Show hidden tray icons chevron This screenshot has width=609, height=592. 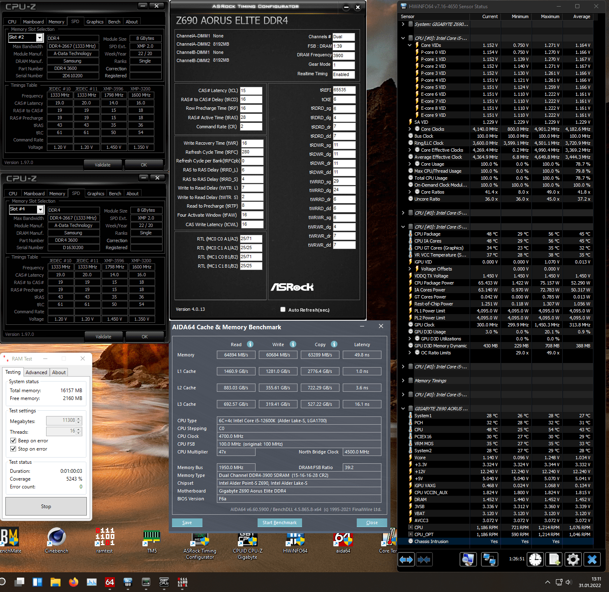click(x=547, y=582)
